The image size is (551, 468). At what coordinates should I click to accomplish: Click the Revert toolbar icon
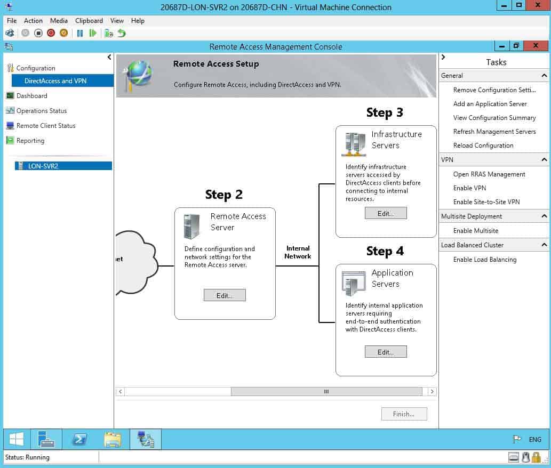pos(122,33)
